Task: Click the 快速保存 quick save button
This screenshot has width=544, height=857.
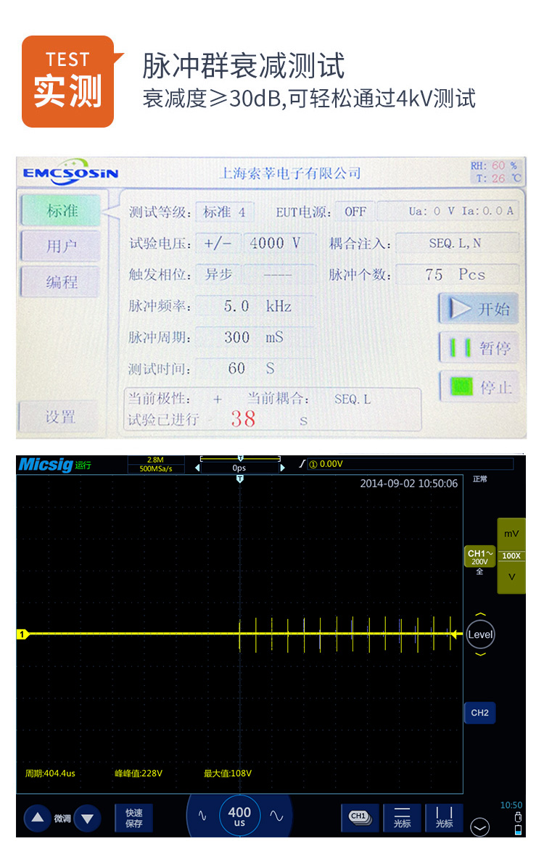Action: 133,818
